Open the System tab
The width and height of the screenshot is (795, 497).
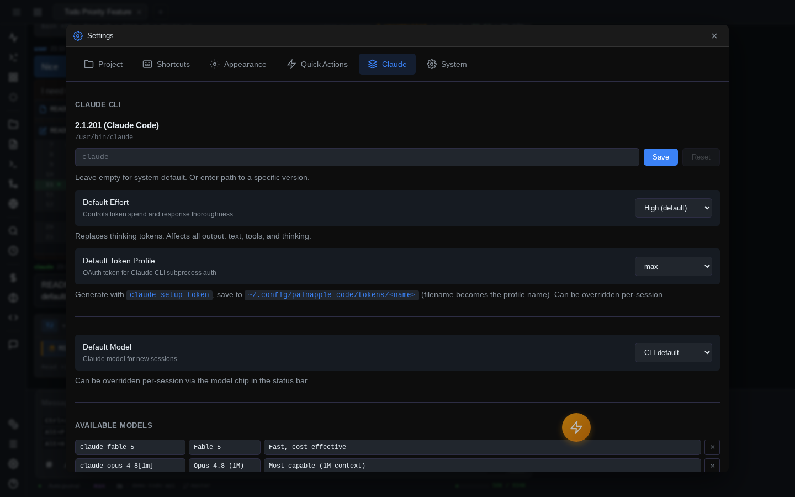(447, 64)
